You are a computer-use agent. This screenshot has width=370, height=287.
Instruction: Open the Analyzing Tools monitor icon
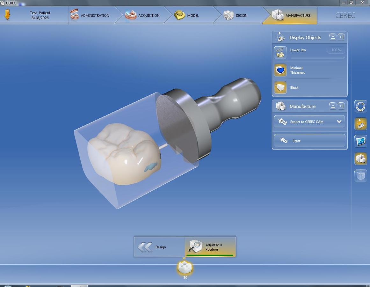pyautogui.click(x=360, y=141)
